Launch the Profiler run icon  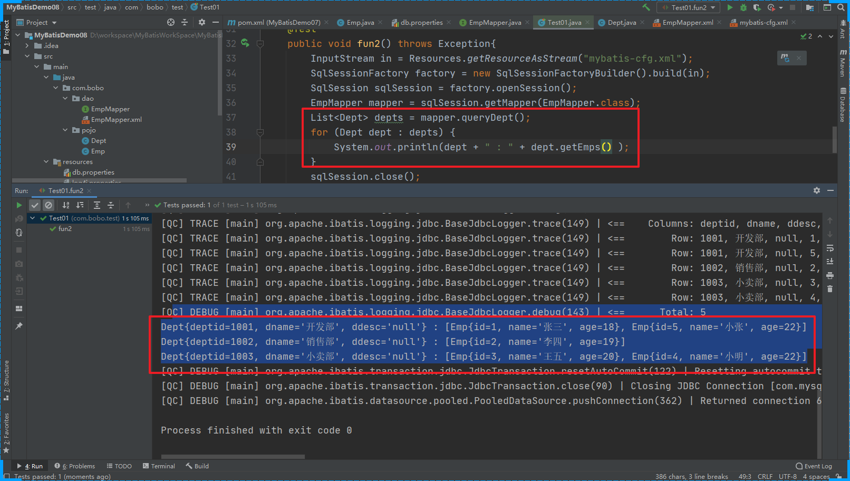pos(771,7)
